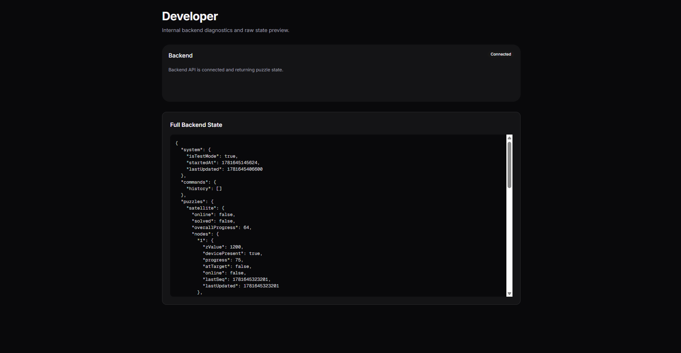The image size is (681, 353).
Task: Click the Developer page heading
Action: point(190,16)
